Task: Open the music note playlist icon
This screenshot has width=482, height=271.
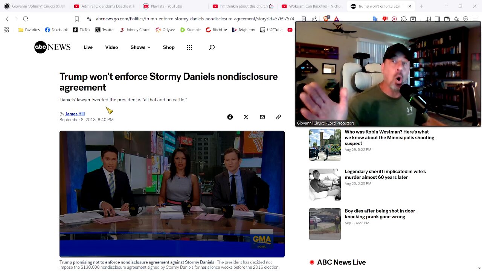Action: click(x=428, y=19)
